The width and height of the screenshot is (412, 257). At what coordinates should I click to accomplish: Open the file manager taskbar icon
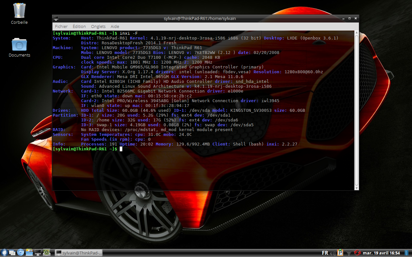29,253
